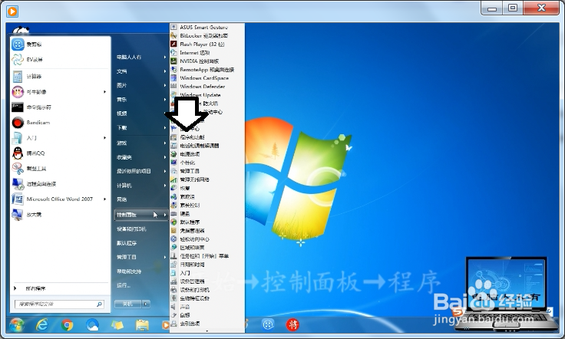Expand Word 2007 recent documents arrow
The image size is (565, 339).
104,199
